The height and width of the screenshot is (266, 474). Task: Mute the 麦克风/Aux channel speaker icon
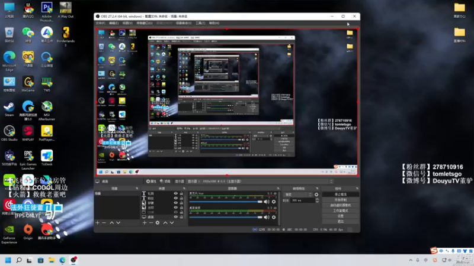point(266,202)
